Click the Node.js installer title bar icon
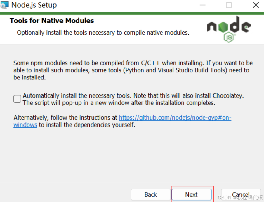 coord(4,5)
